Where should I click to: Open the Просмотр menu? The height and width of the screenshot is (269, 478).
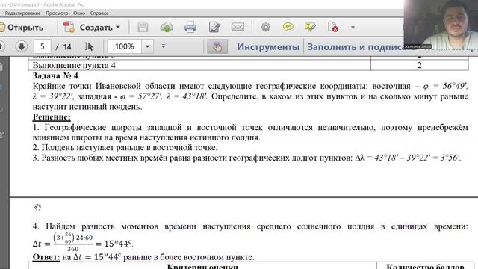click(x=57, y=13)
